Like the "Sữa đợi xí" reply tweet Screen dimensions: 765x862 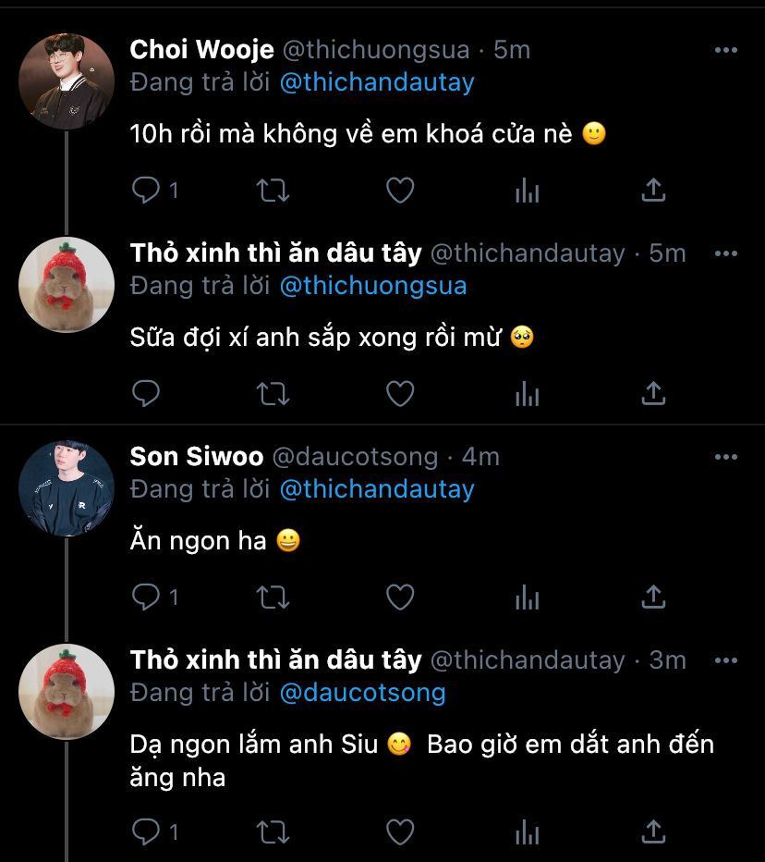(x=399, y=394)
